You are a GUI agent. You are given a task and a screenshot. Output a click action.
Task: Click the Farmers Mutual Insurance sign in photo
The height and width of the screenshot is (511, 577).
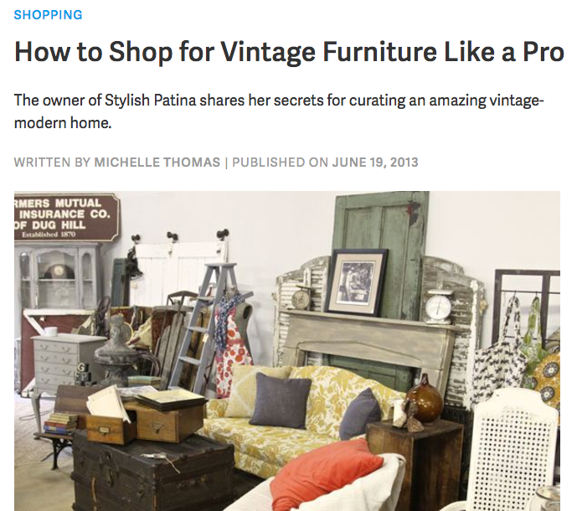click(66, 218)
